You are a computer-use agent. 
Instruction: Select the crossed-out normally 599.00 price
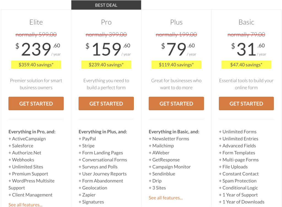[x=36, y=34]
